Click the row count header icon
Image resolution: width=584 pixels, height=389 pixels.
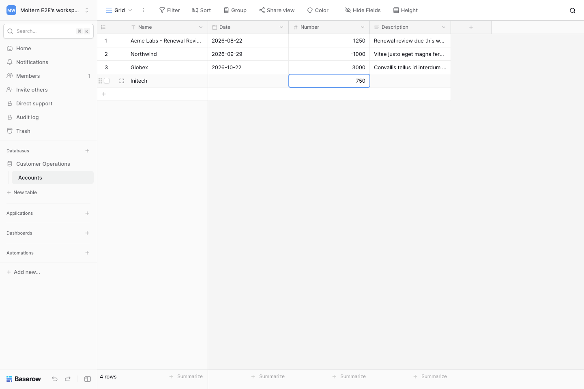coord(103,27)
